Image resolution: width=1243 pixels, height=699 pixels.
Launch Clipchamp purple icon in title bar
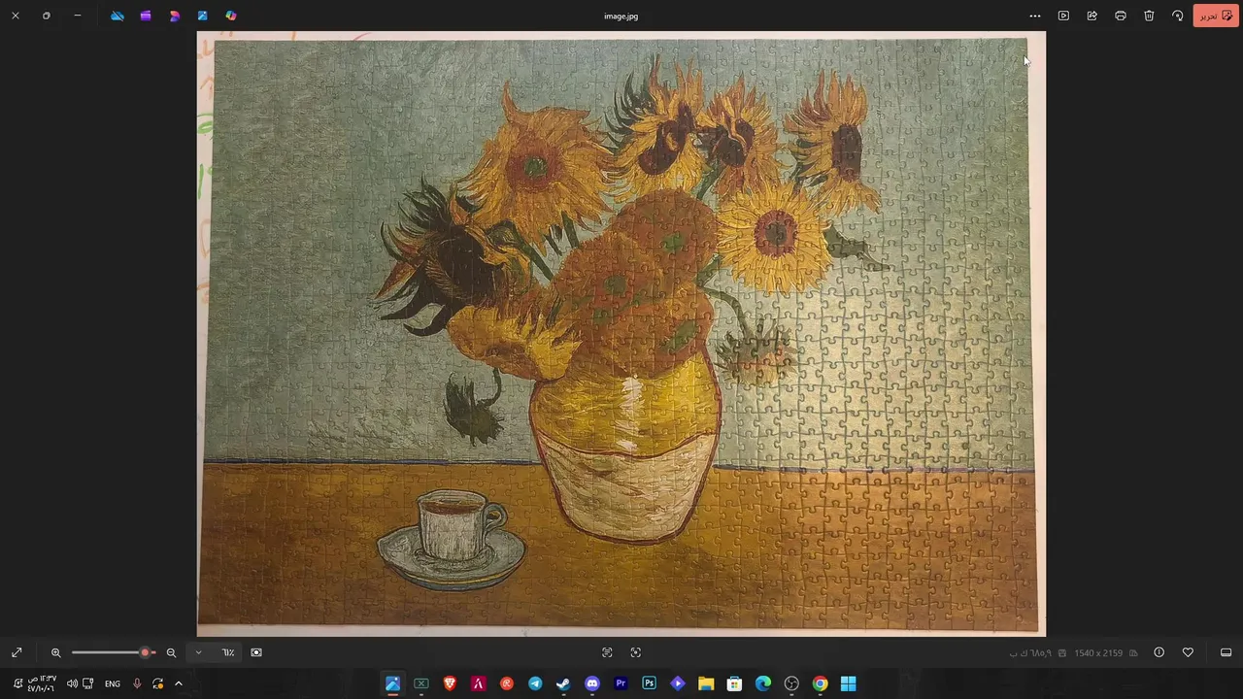click(x=146, y=16)
